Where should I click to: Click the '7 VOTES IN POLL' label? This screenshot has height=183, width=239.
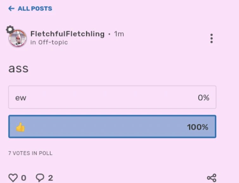click(30, 153)
